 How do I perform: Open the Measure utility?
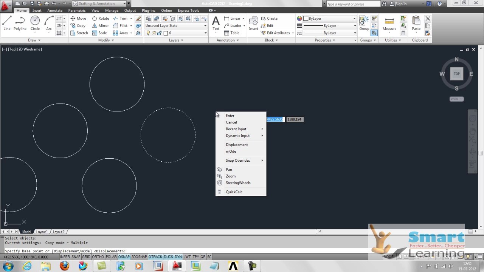389,23
